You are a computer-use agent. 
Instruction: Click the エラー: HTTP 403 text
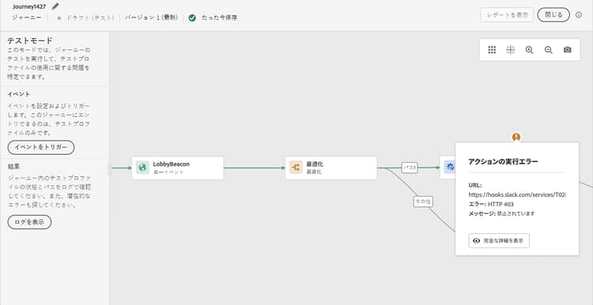[491, 204]
